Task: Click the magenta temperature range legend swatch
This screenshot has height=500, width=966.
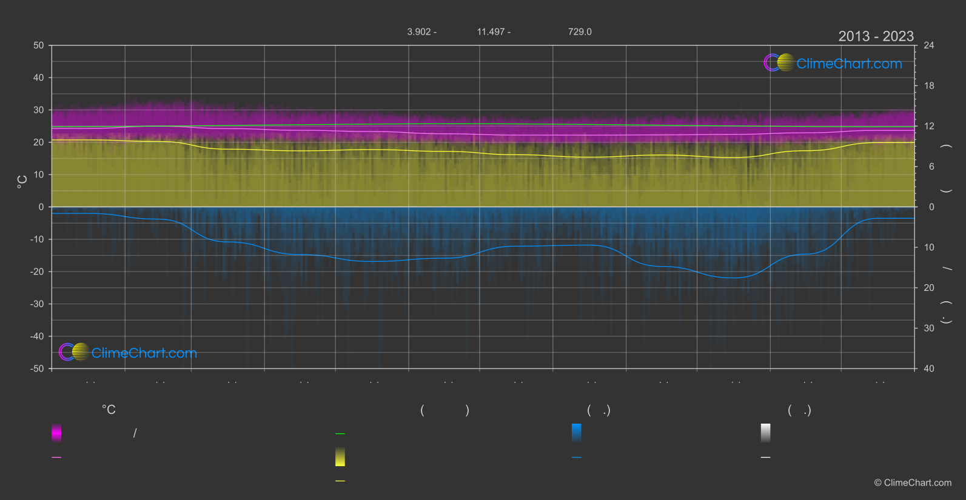Action: pyautogui.click(x=56, y=433)
